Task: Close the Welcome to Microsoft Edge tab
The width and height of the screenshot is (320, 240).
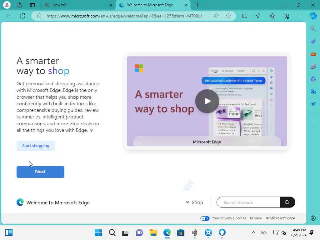Action: pos(186,5)
